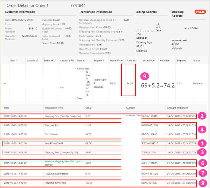The width and height of the screenshot is (210, 188).
Task: Click the Shipping Fee (Paid By Customer) row
Action: click(98, 116)
